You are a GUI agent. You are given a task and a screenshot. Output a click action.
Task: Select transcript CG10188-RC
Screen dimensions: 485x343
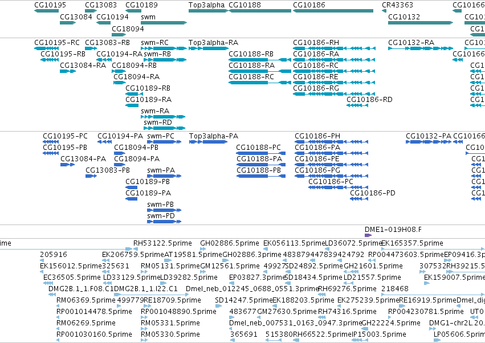tap(260, 83)
